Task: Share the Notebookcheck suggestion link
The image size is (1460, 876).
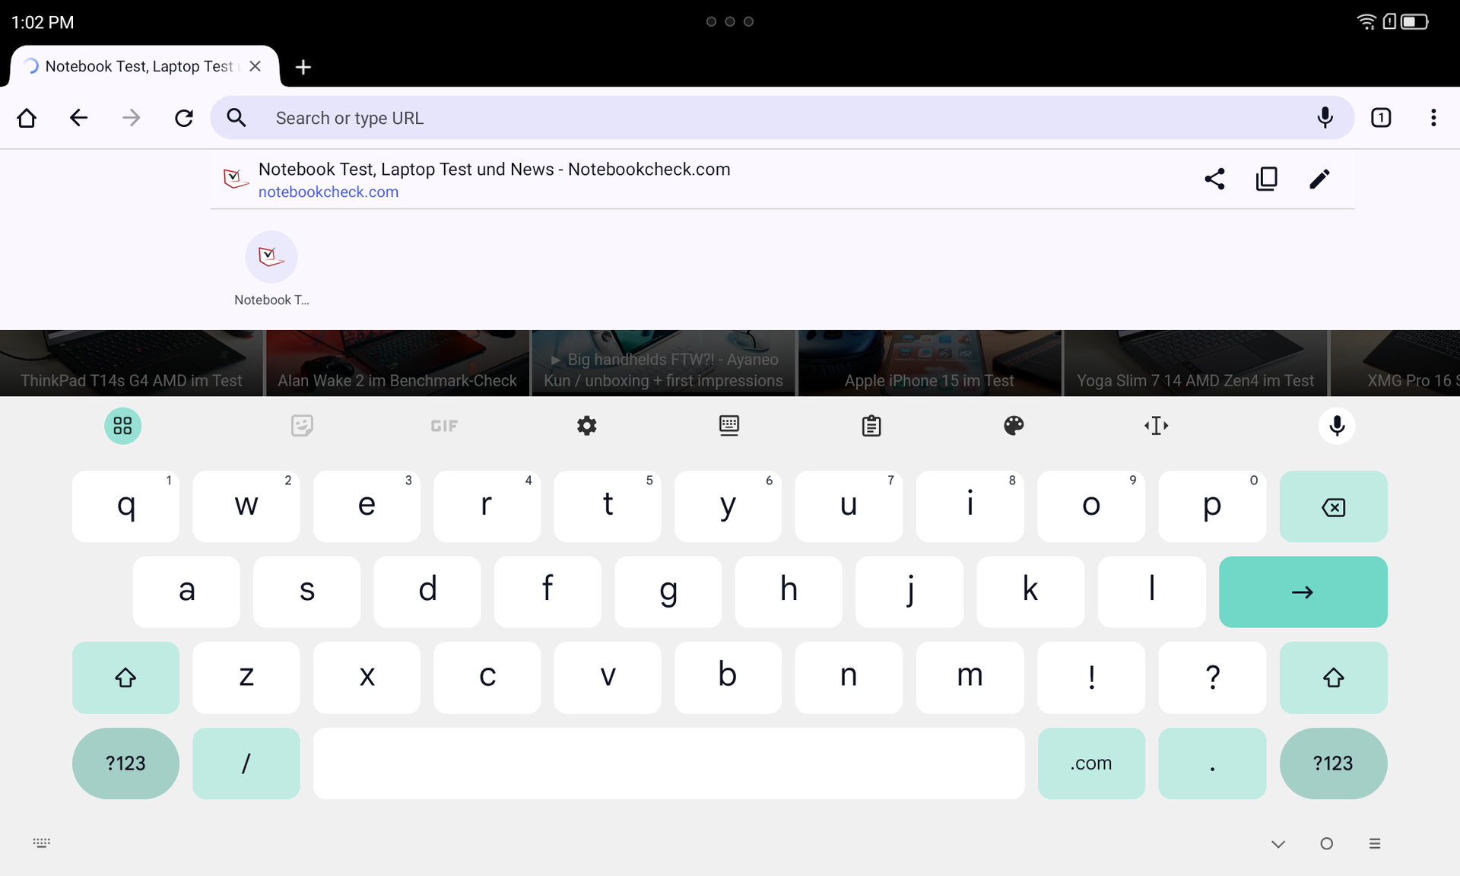Action: tap(1214, 179)
